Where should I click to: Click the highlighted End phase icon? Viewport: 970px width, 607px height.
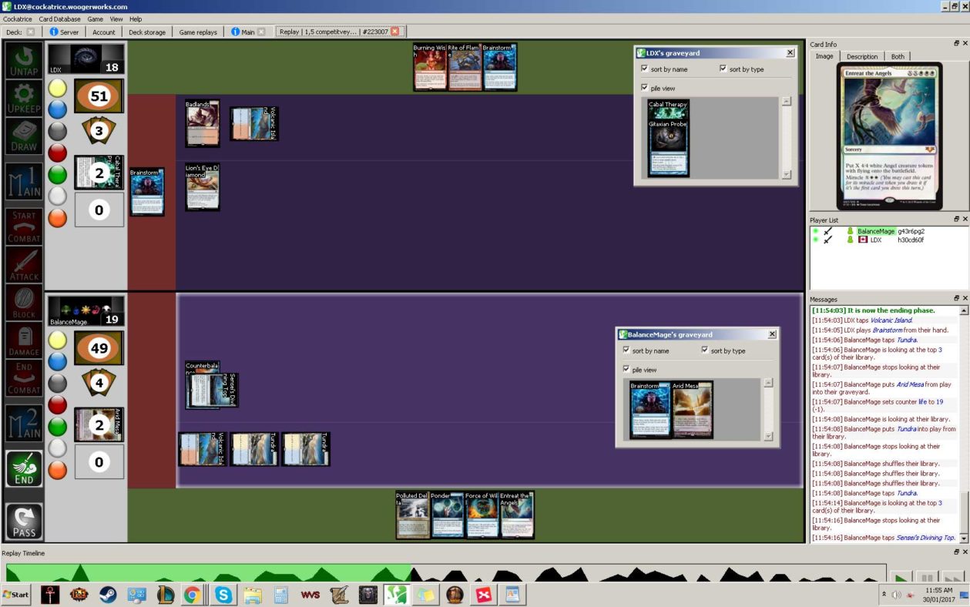pyautogui.click(x=25, y=468)
